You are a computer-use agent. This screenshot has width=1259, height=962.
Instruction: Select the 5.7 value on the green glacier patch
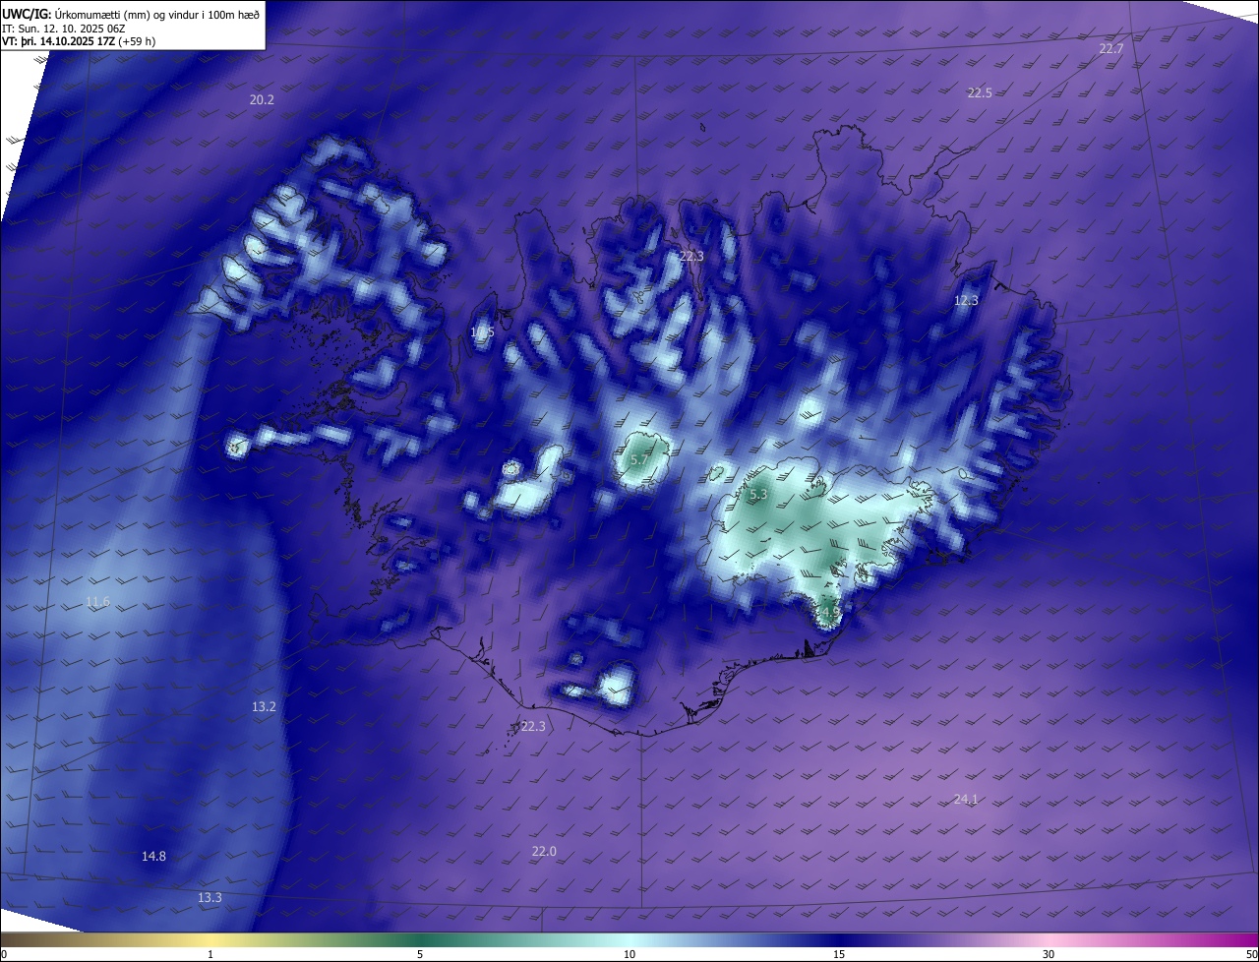pyautogui.click(x=639, y=460)
